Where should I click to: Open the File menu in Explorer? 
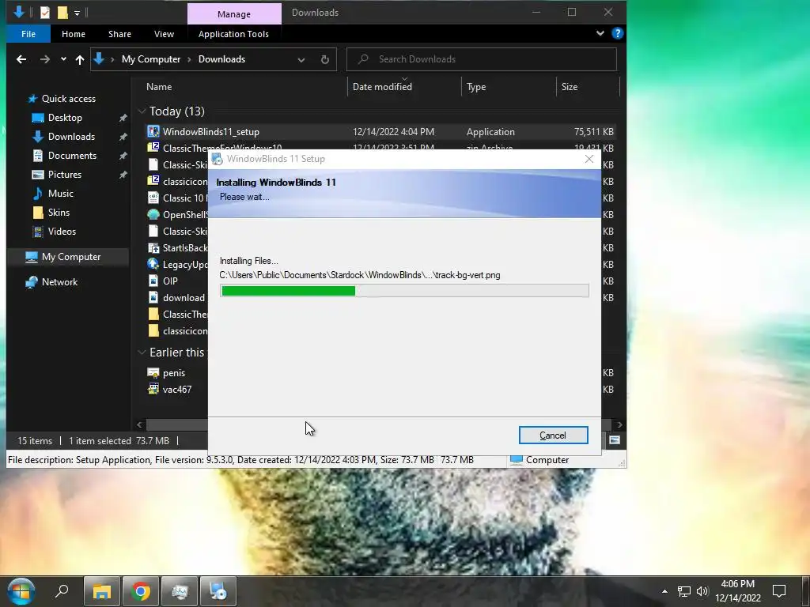point(28,34)
